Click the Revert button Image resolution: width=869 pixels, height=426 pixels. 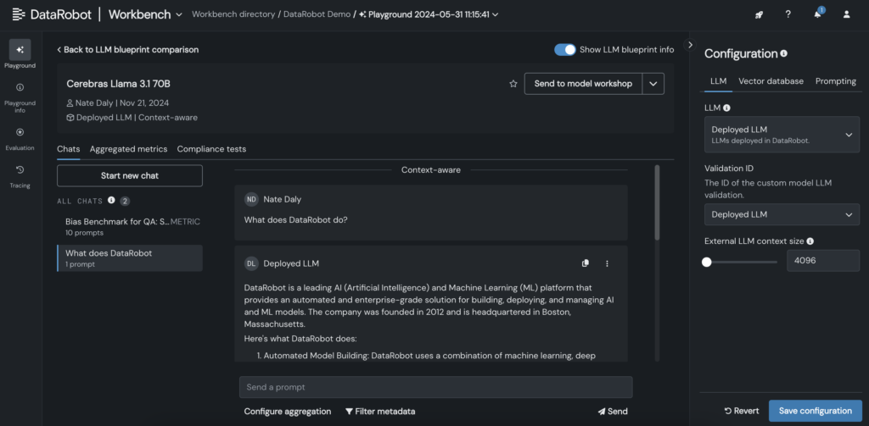click(742, 411)
